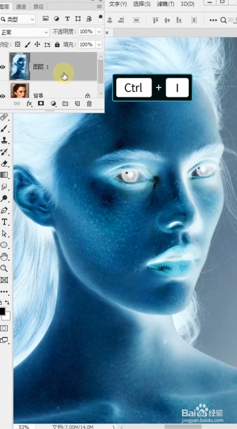Select the Smudge tool
237x429 pixels.
4,187
